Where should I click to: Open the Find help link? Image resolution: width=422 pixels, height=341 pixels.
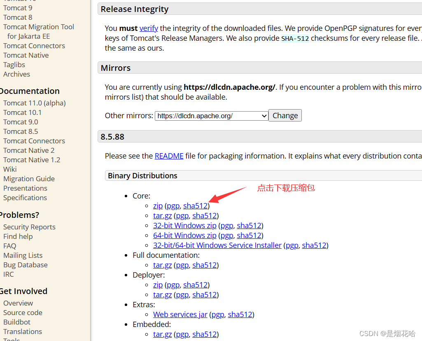(18, 236)
